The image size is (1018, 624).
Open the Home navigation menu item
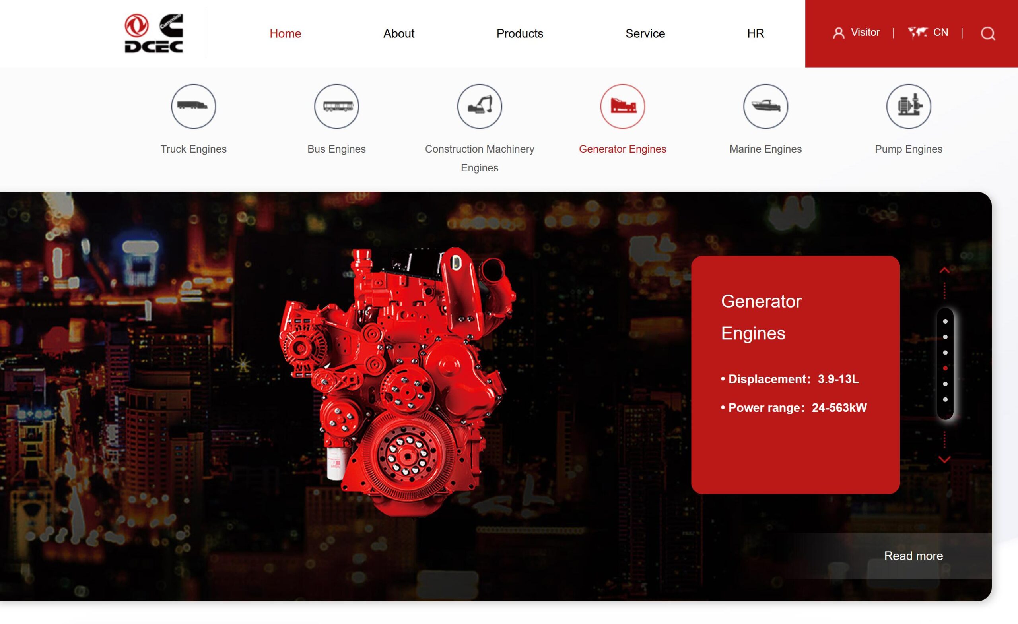(286, 33)
